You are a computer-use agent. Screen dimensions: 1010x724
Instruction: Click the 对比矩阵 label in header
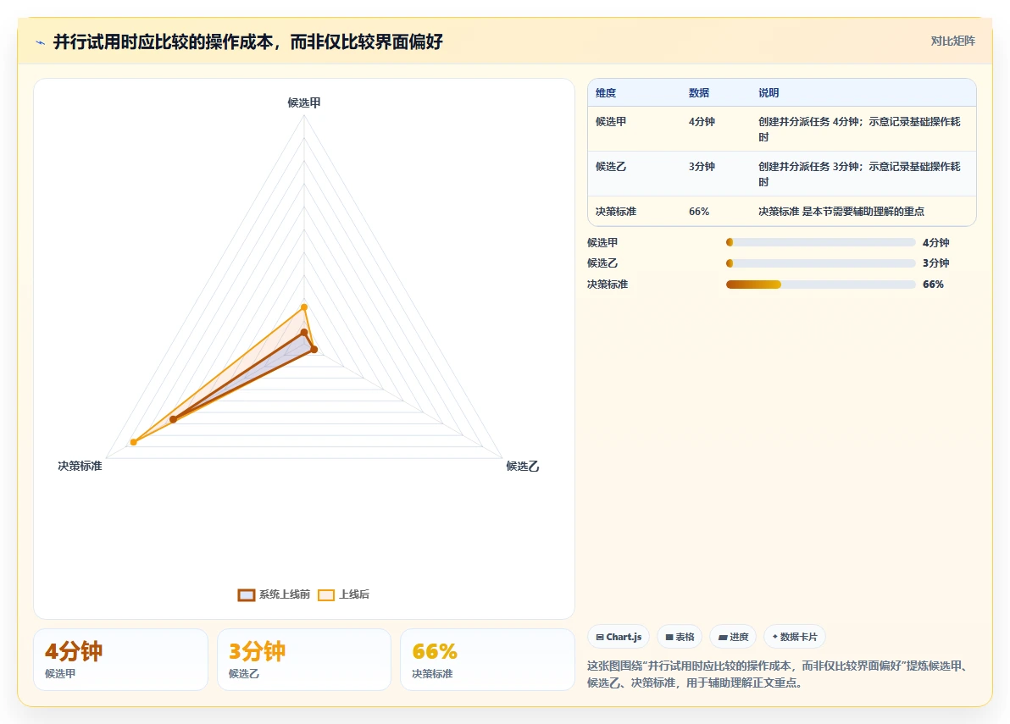pyautogui.click(x=952, y=41)
